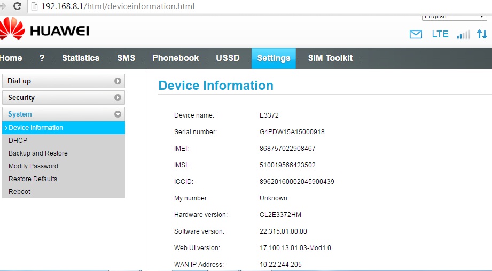Click Web UI version 17.100.13.01.03-Mod1.0

[295, 248]
